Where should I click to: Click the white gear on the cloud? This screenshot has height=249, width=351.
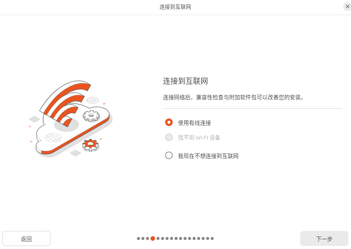tap(91, 116)
